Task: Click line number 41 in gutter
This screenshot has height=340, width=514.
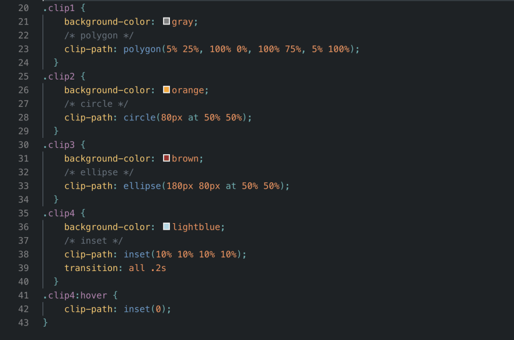Action: click(23, 296)
